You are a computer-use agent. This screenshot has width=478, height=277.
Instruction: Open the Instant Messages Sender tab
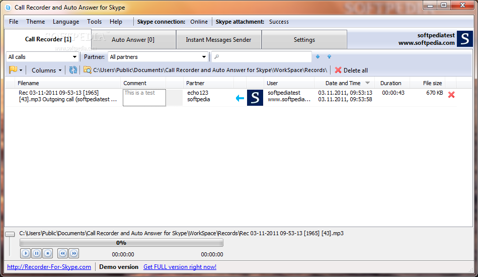(218, 40)
